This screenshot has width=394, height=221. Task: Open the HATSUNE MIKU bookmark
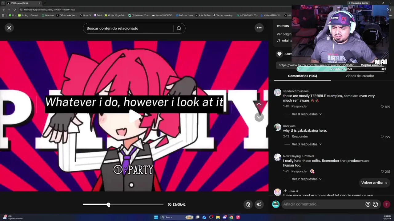click(x=247, y=15)
